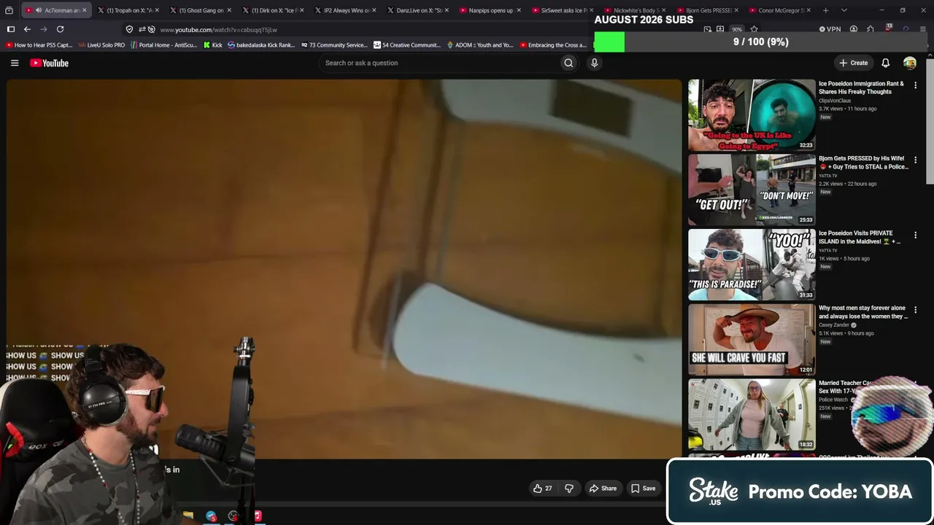The width and height of the screenshot is (934, 525).
Task: Click the Create button
Action: pos(853,63)
